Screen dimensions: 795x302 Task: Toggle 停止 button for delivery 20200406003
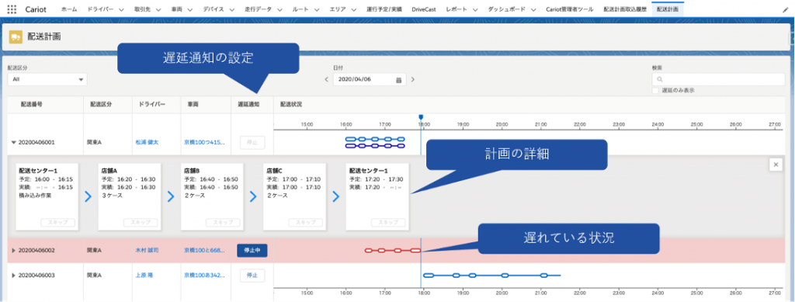pos(252,276)
